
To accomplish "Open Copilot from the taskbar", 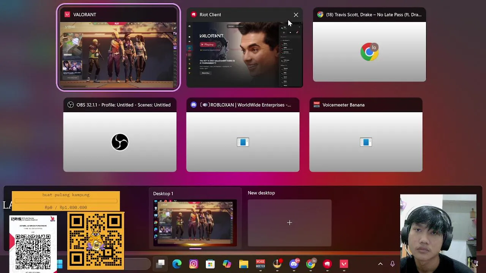I will click(227, 264).
